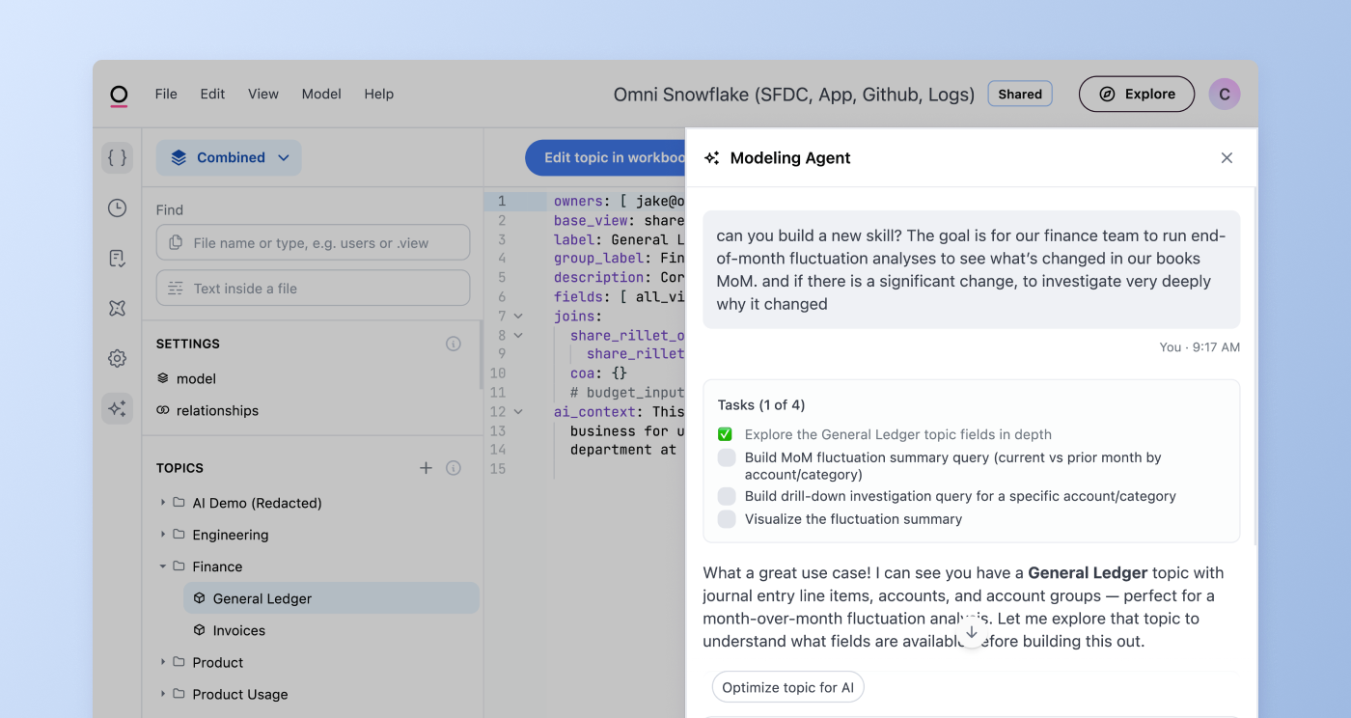Click the user avatar C
The image size is (1351, 718).
coord(1225,94)
